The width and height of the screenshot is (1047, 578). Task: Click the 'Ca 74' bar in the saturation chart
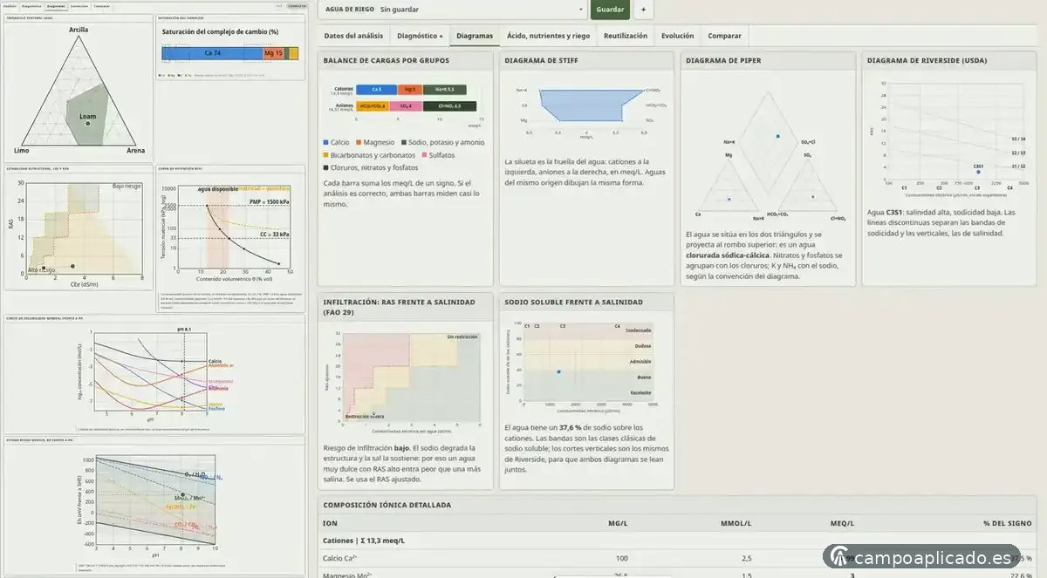[212, 53]
